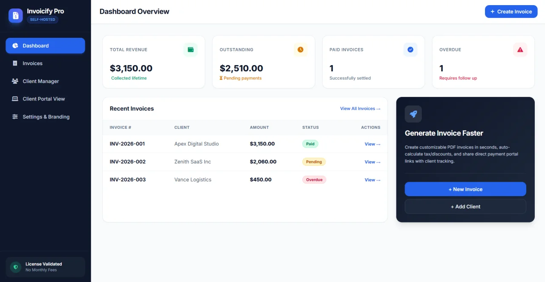The height and width of the screenshot is (282, 545).
Task: Click the Dashboard Overview title
Action: point(135,11)
